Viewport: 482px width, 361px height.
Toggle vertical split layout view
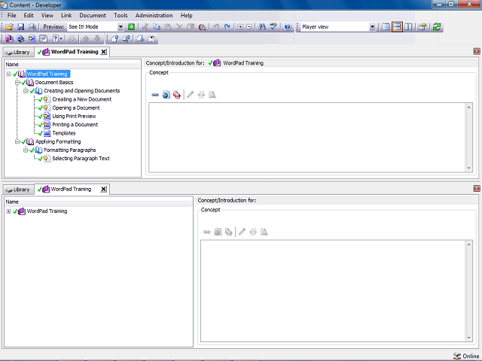click(x=408, y=27)
